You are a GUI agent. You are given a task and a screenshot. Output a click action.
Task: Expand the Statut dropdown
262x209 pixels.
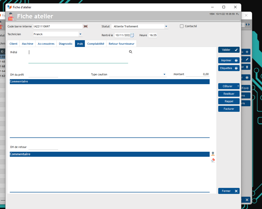tap(166, 26)
